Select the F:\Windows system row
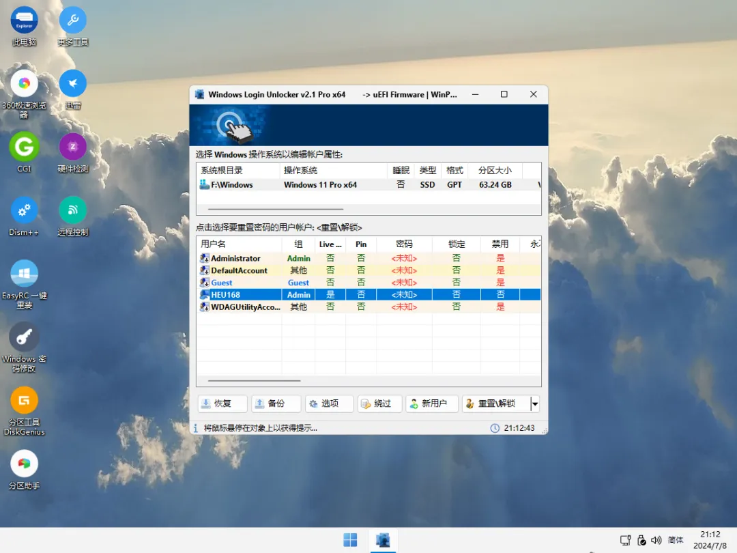The height and width of the screenshot is (553, 737). [369, 185]
